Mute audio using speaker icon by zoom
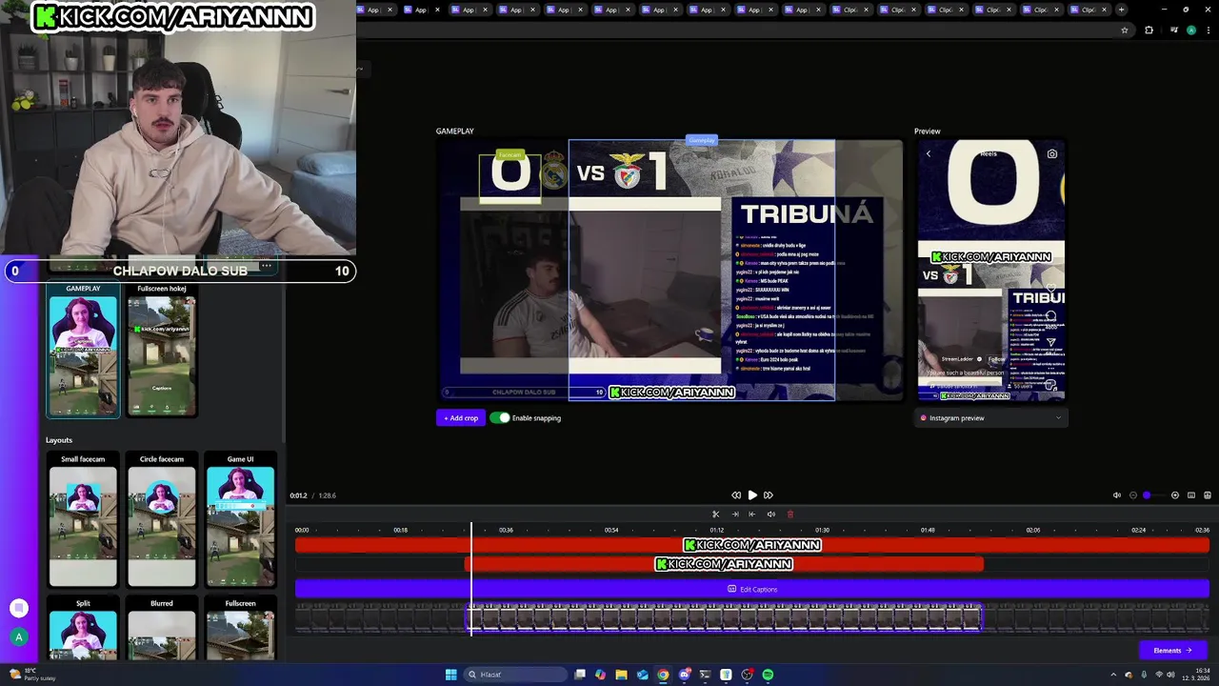1219x686 pixels. tap(1117, 495)
